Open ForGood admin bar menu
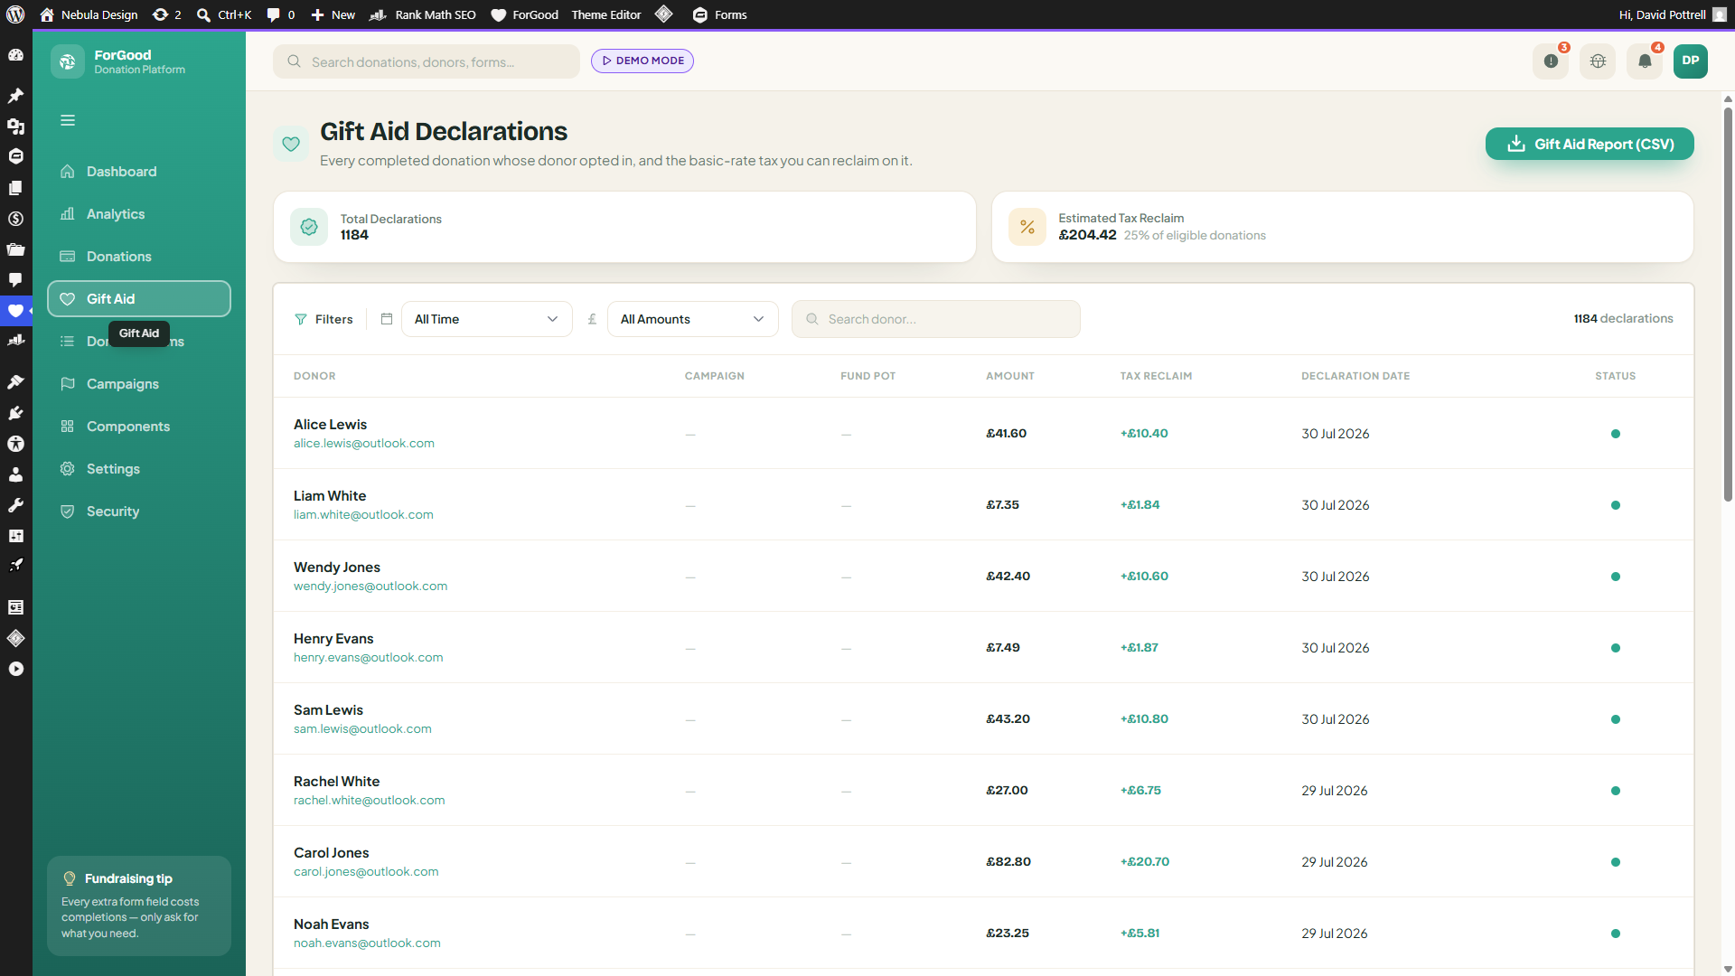This screenshot has height=976, width=1735. 524,14
